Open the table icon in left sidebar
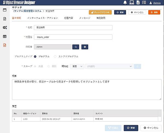 tap(5, 36)
